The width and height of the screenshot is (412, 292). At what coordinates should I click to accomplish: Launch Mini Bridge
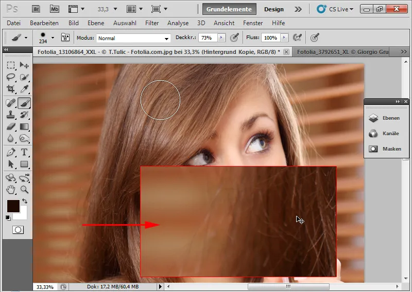[x=55, y=9]
